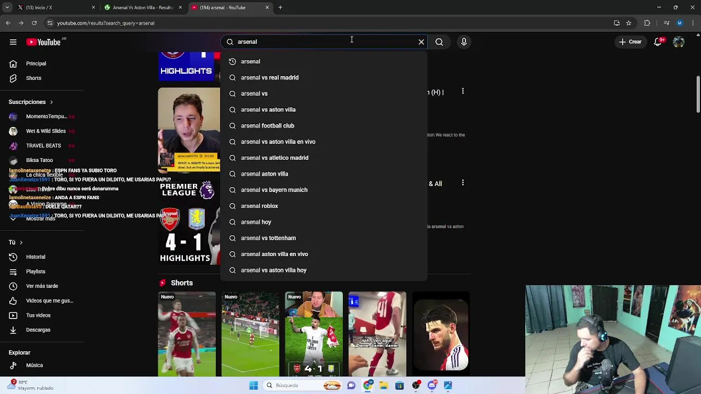701x394 pixels.
Task: Select suggestion 'arsenal football club'
Action: 324,125
